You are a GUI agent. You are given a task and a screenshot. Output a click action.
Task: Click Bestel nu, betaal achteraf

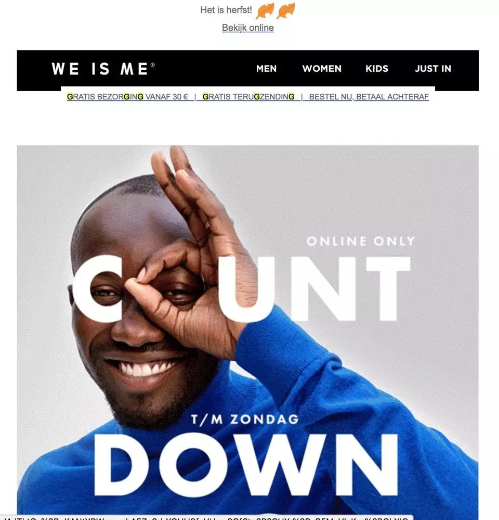coord(369,96)
